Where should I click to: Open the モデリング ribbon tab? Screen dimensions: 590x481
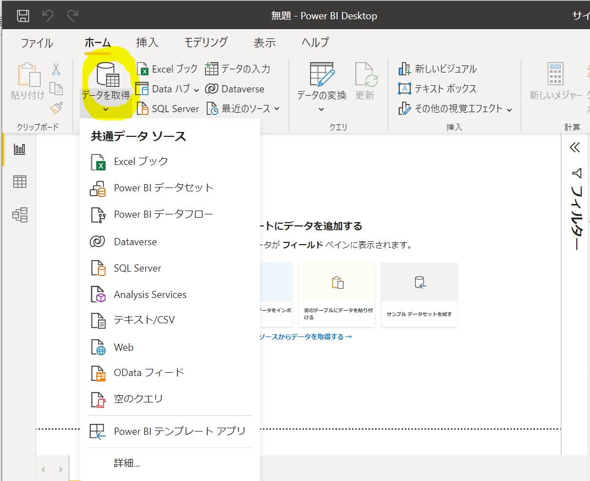[206, 42]
